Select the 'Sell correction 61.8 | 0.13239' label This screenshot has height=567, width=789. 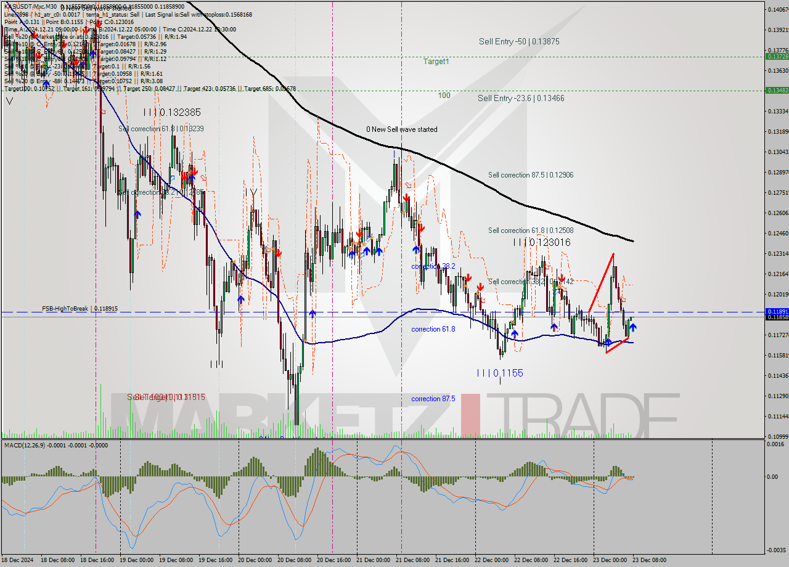click(161, 129)
